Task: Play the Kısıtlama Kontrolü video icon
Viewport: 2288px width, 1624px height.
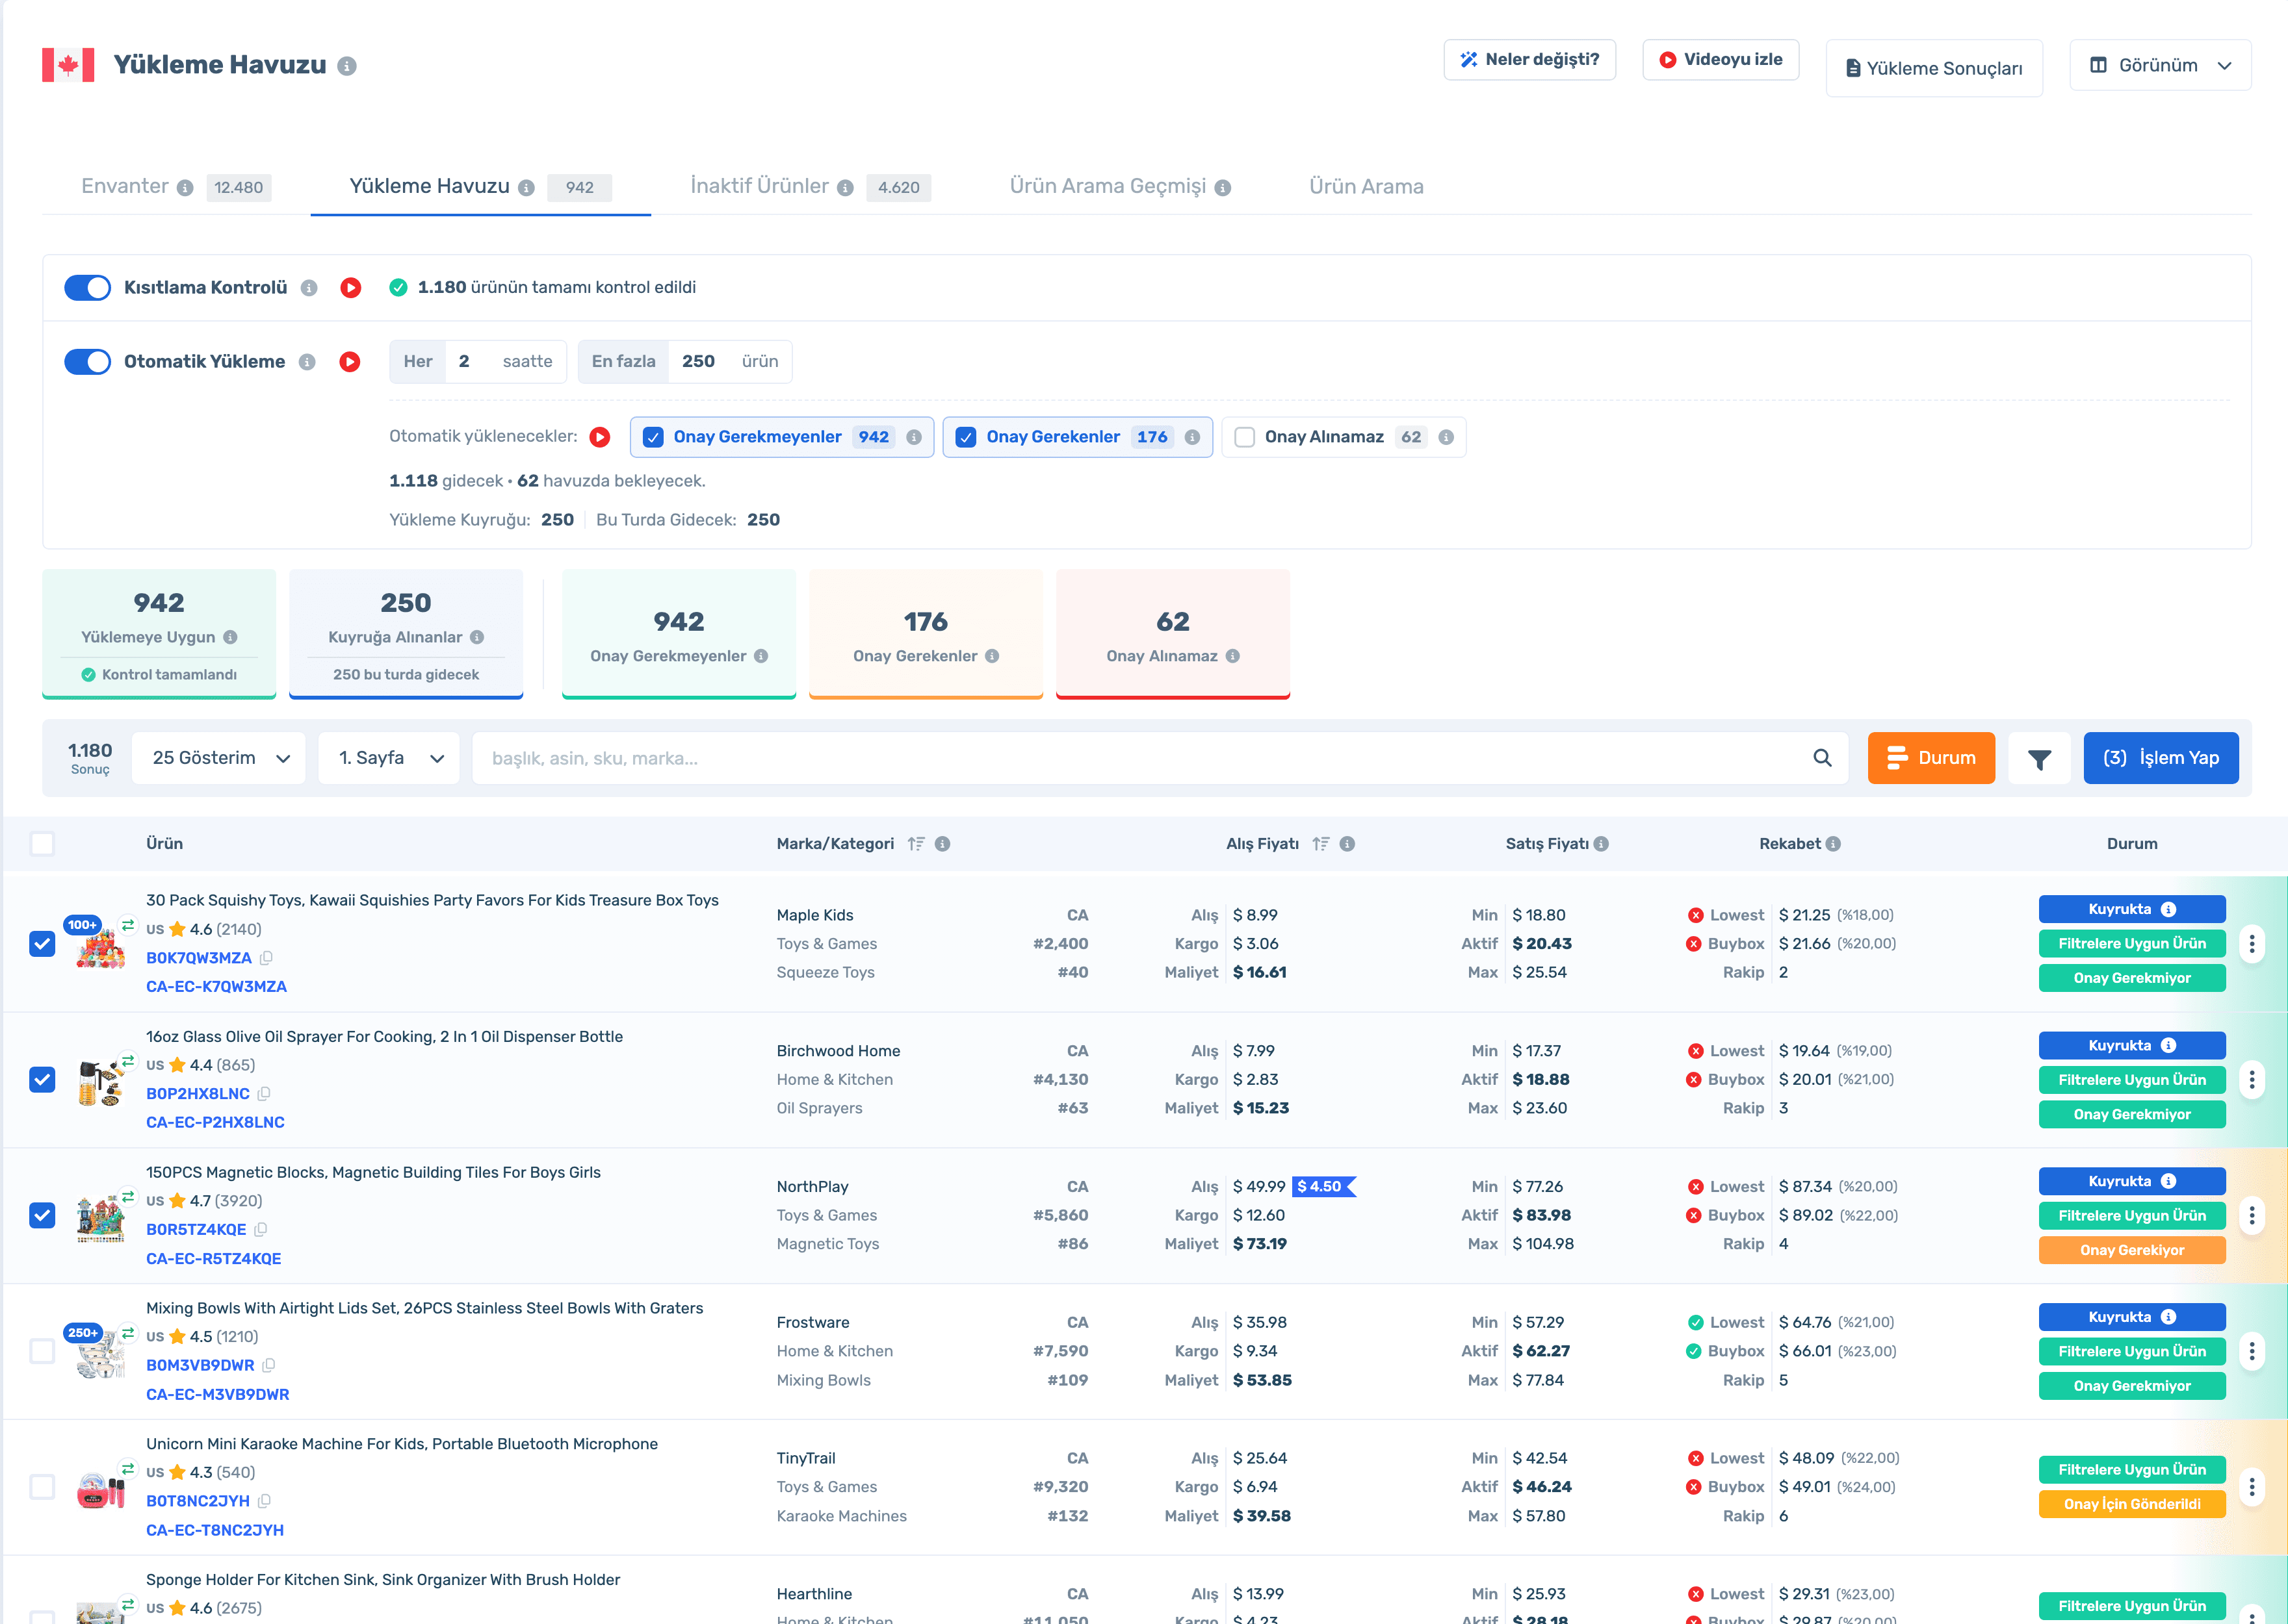Action: click(x=350, y=288)
